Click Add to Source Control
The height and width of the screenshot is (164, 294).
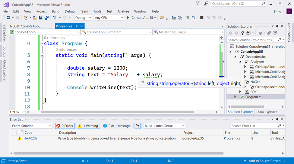tap(265, 161)
